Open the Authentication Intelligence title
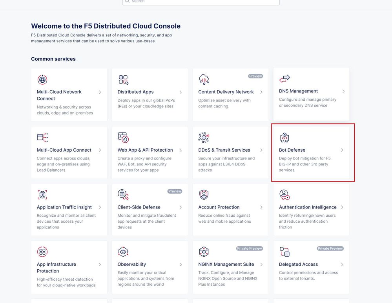392x303 pixels. coord(308,207)
